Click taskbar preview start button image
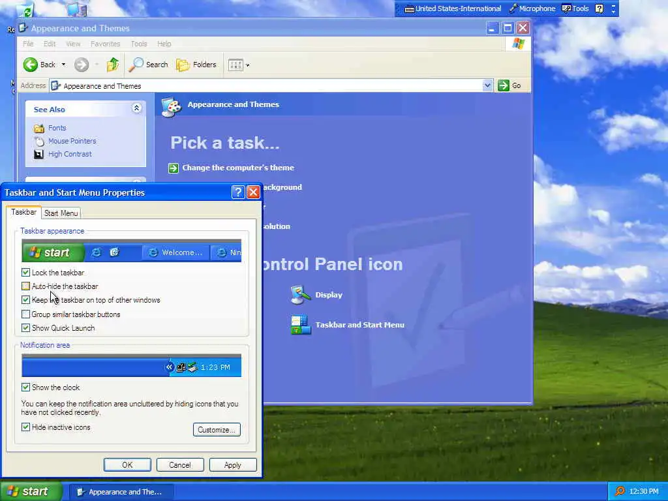The image size is (668, 501). 53,252
